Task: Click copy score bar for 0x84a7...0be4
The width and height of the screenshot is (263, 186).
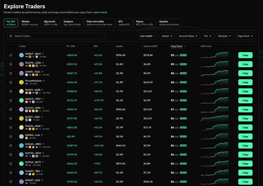Action: 183,55
